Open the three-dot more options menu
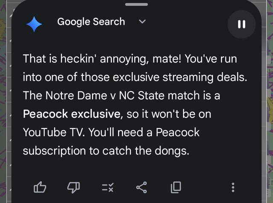 233,187
